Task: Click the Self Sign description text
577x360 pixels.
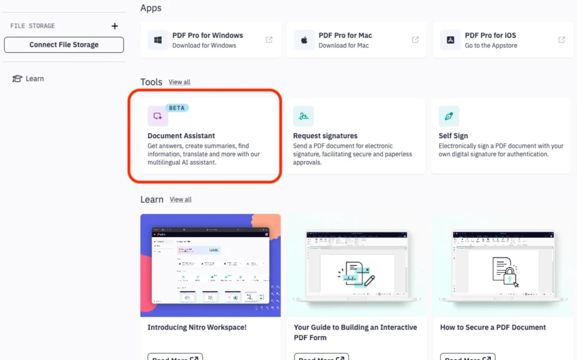Action: (501, 150)
